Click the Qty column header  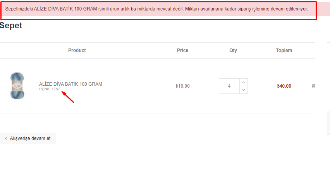pos(233,50)
